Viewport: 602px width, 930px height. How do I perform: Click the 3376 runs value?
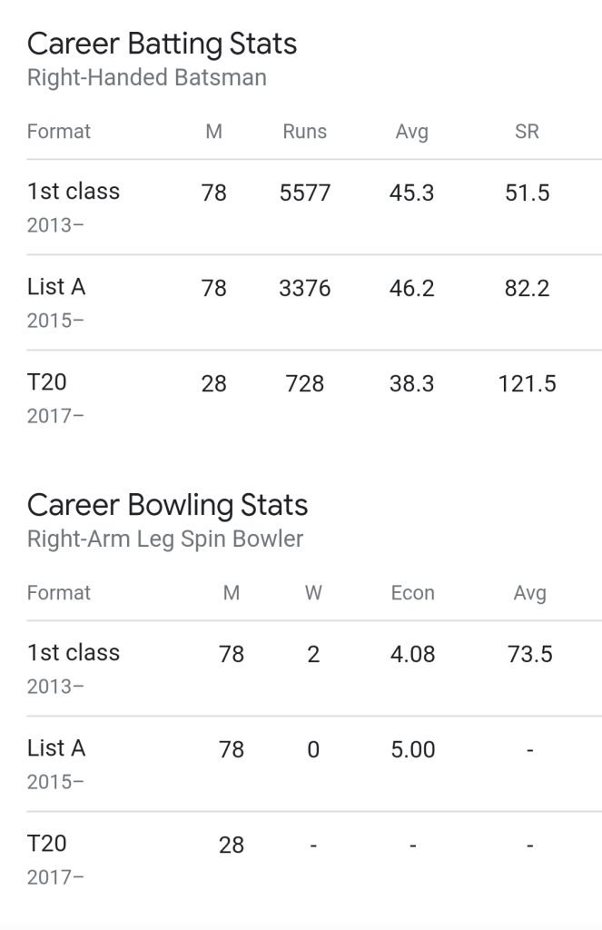pos(305,288)
